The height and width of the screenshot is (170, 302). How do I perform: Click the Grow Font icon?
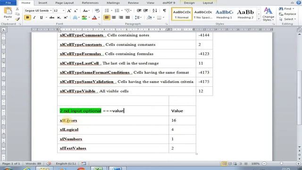[69, 11]
